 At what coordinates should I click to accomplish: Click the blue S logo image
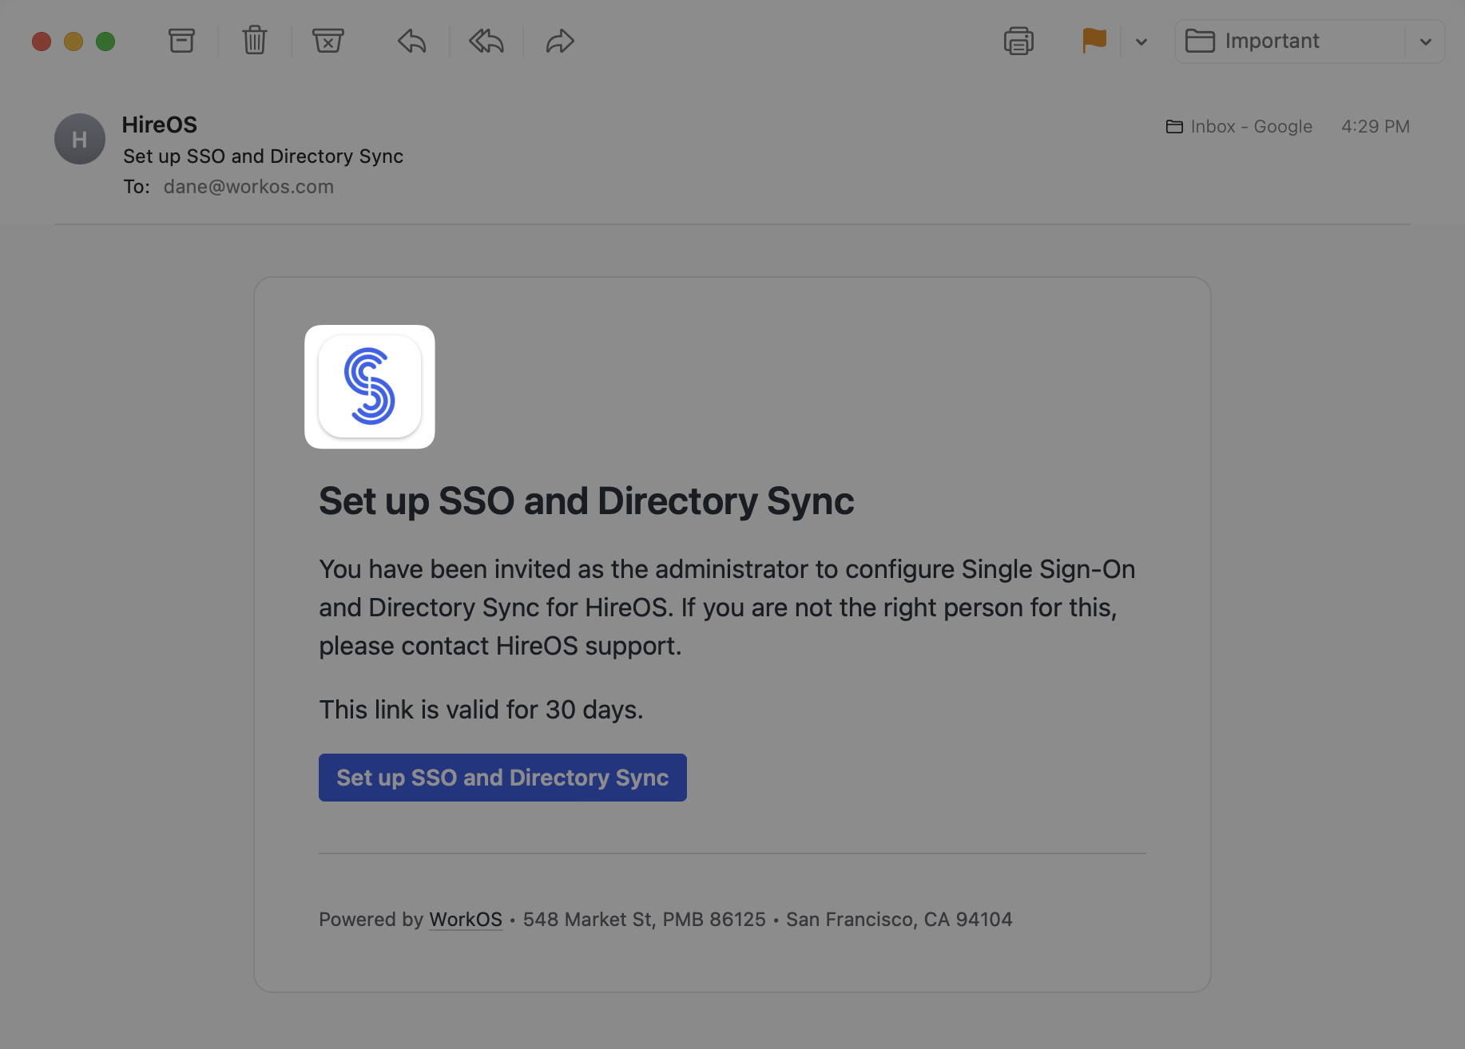[x=370, y=386]
